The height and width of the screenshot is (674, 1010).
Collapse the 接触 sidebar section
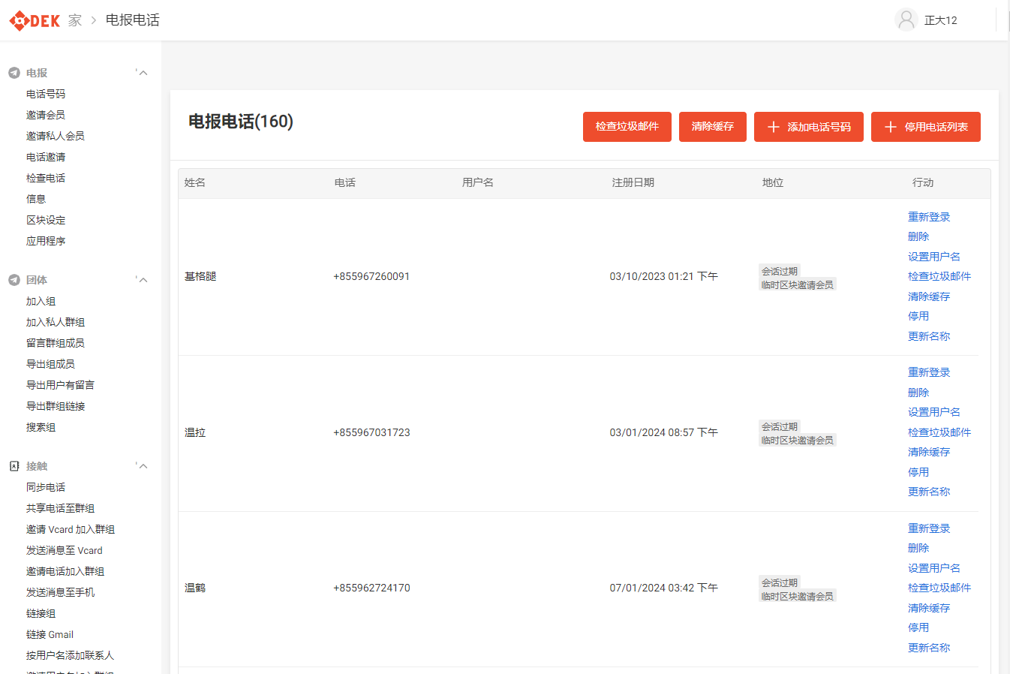point(143,466)
